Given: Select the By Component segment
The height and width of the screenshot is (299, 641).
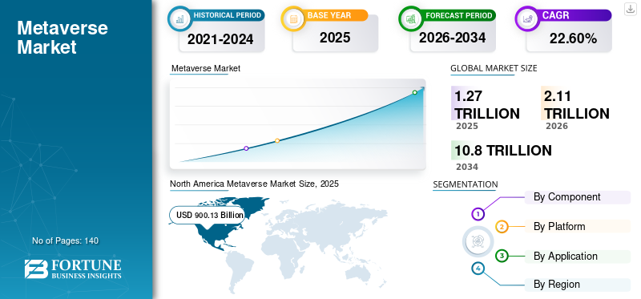Looking at the screenshot, I should [577, 197].
